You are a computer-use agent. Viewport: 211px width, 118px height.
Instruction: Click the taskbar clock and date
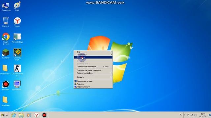coord(203,115)
